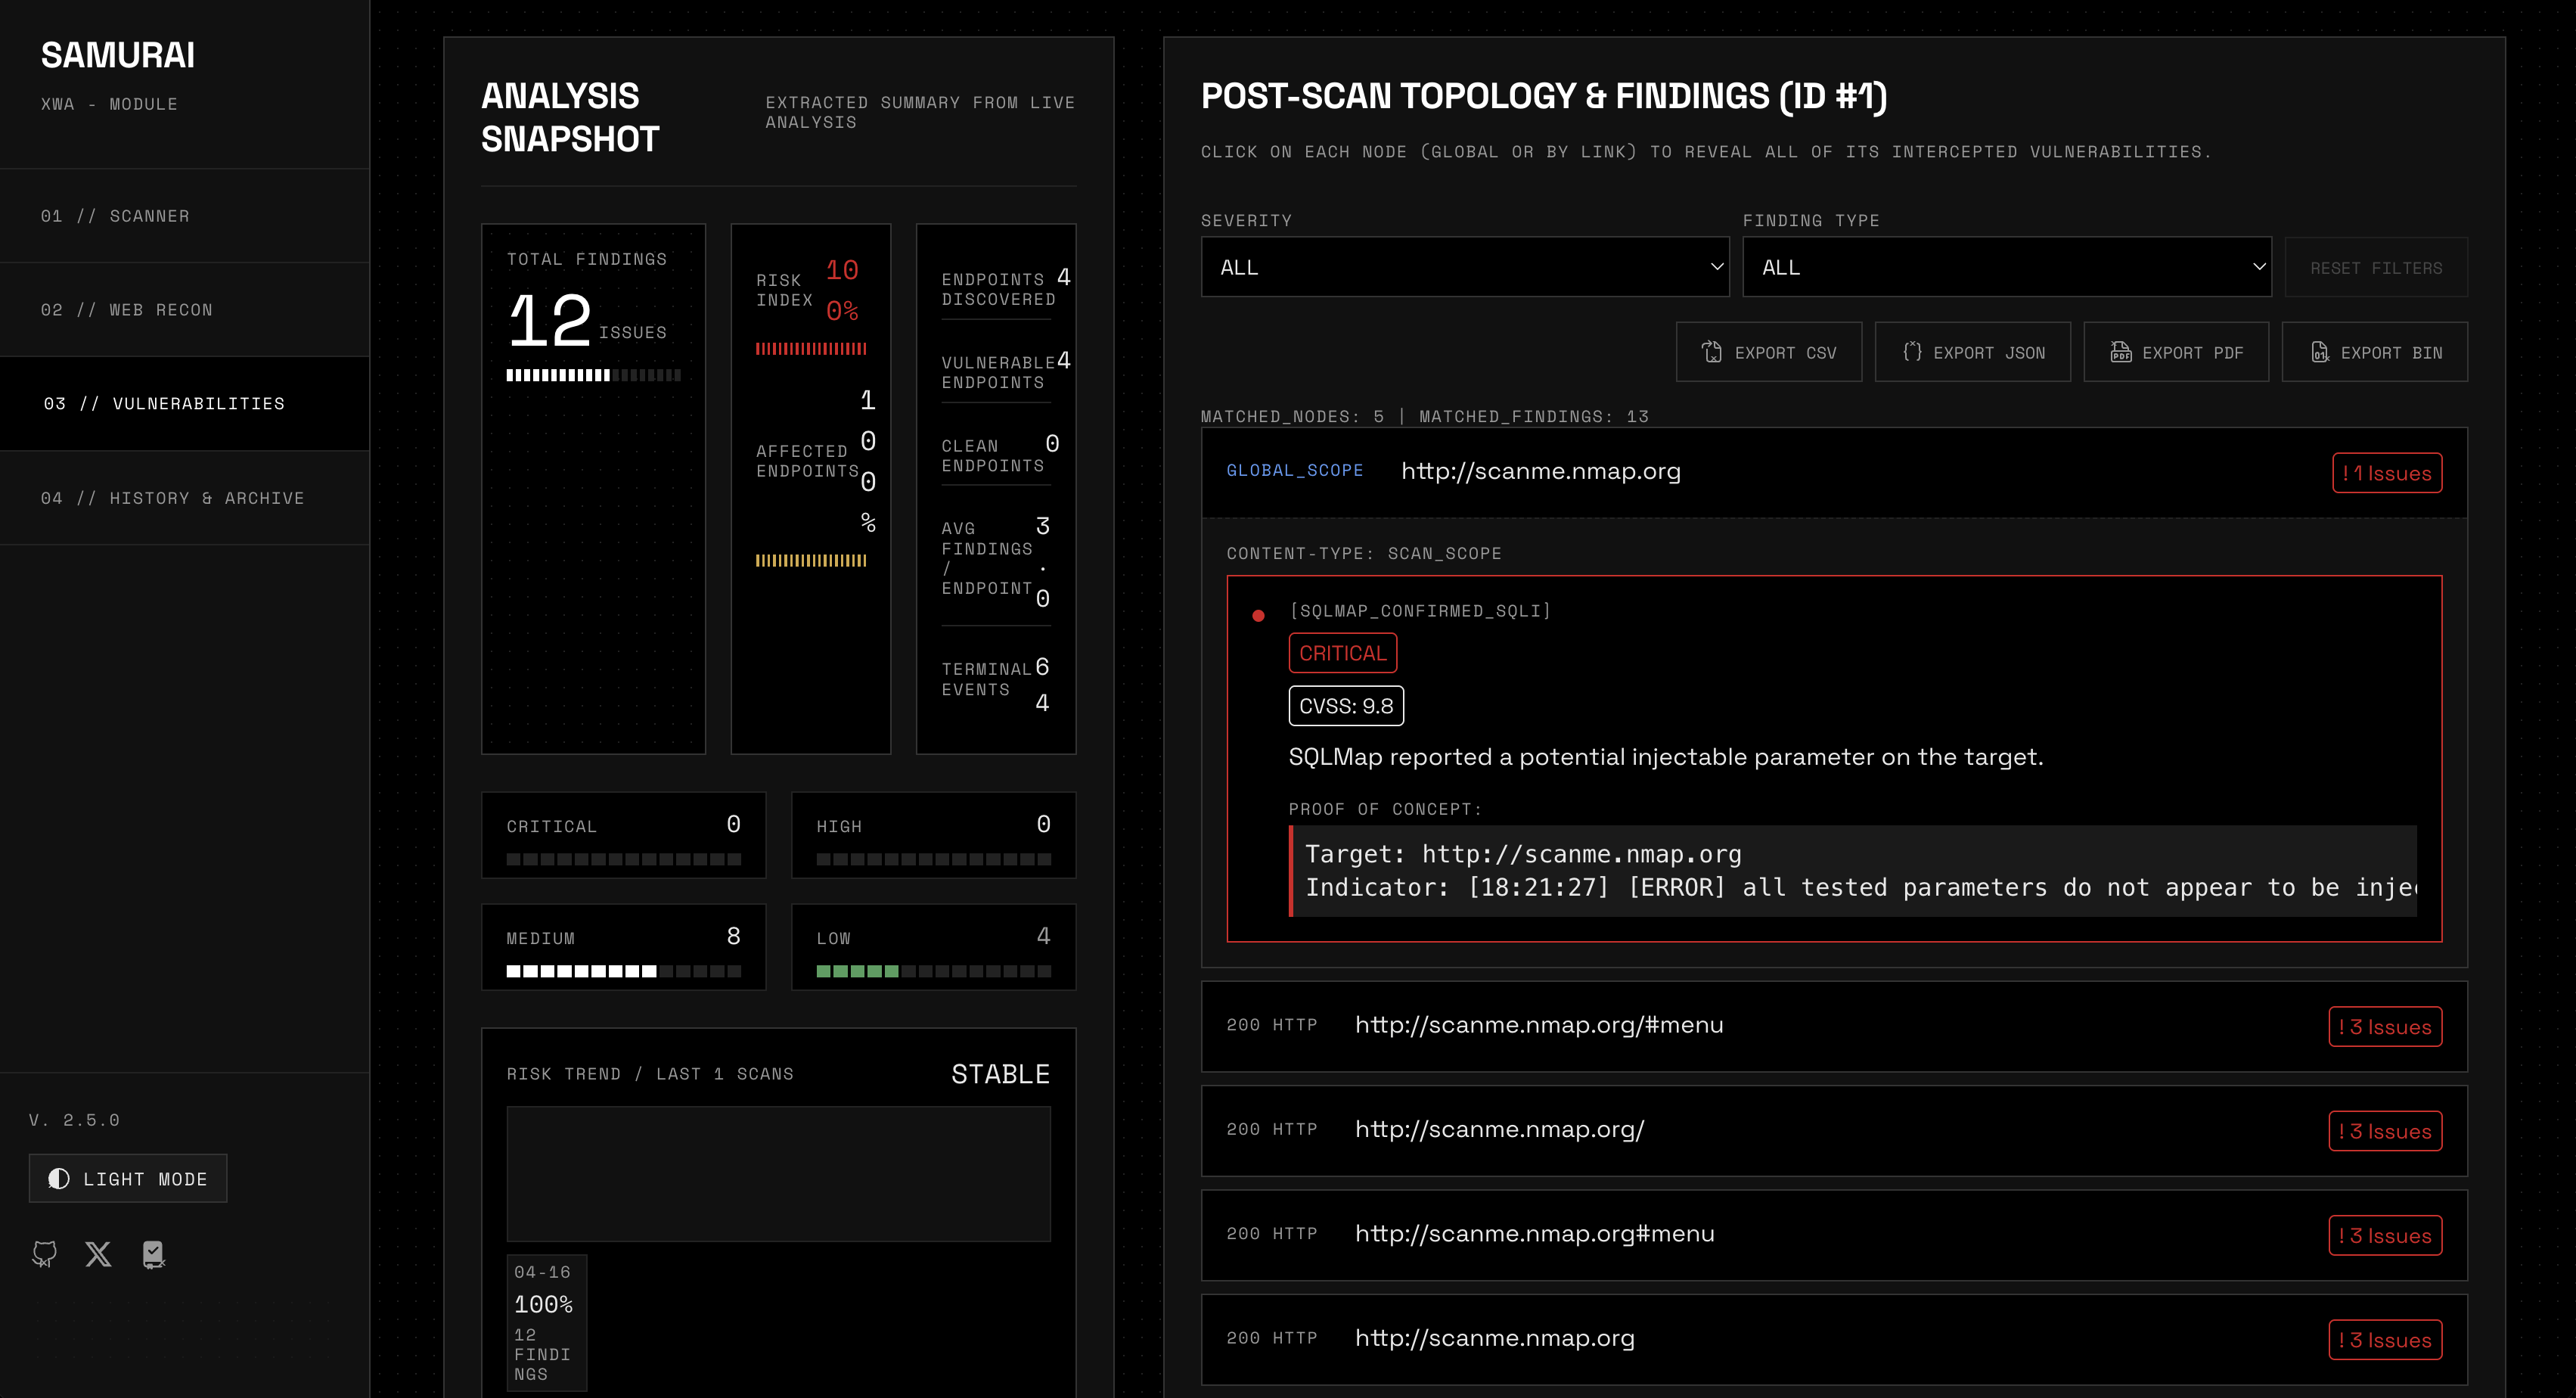Viewport: 2576px width, 1398px height.
Task: Click the SQLMap reported description sentence
Action: [x=1666, y=757]
